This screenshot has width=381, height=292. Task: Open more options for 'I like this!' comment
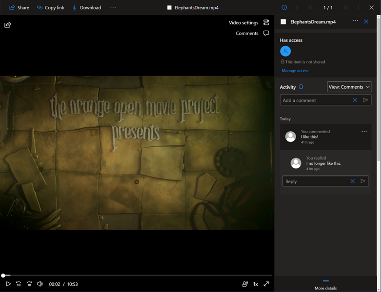tap(364, 132)
